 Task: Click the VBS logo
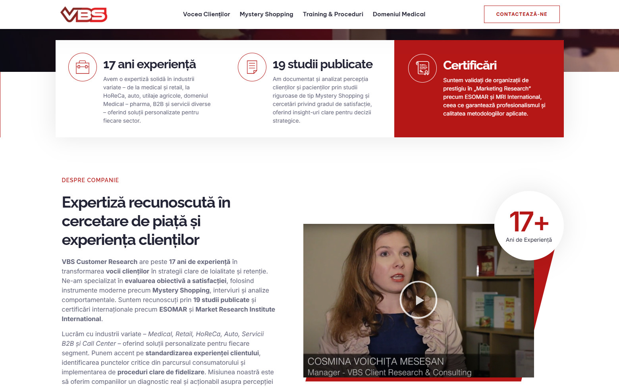tap(84, 14)
